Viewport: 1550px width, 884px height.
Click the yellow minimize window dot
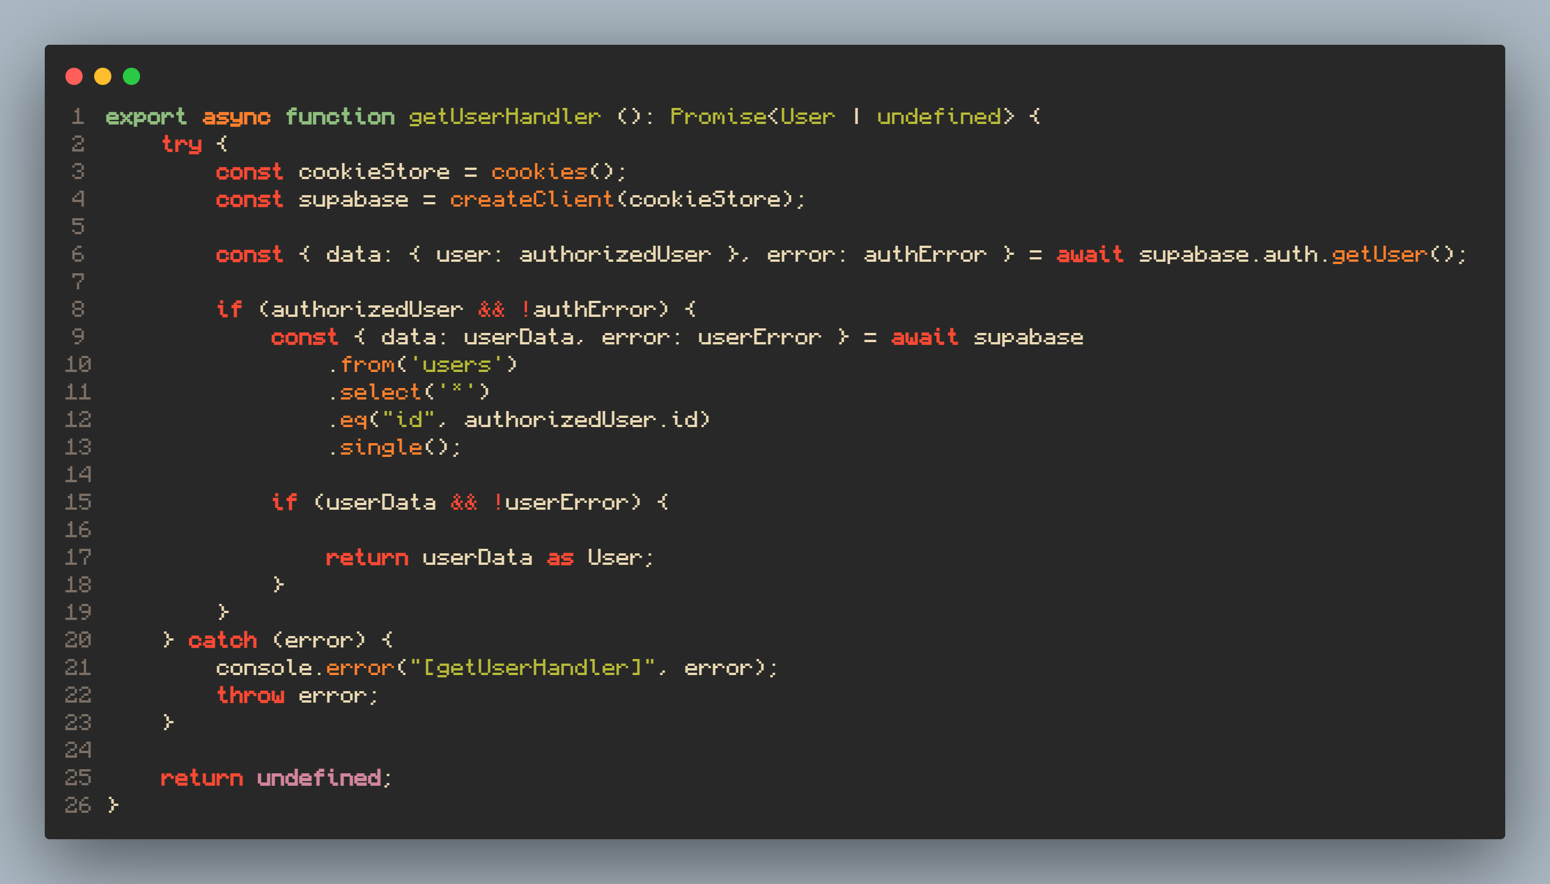pos(103,76)
